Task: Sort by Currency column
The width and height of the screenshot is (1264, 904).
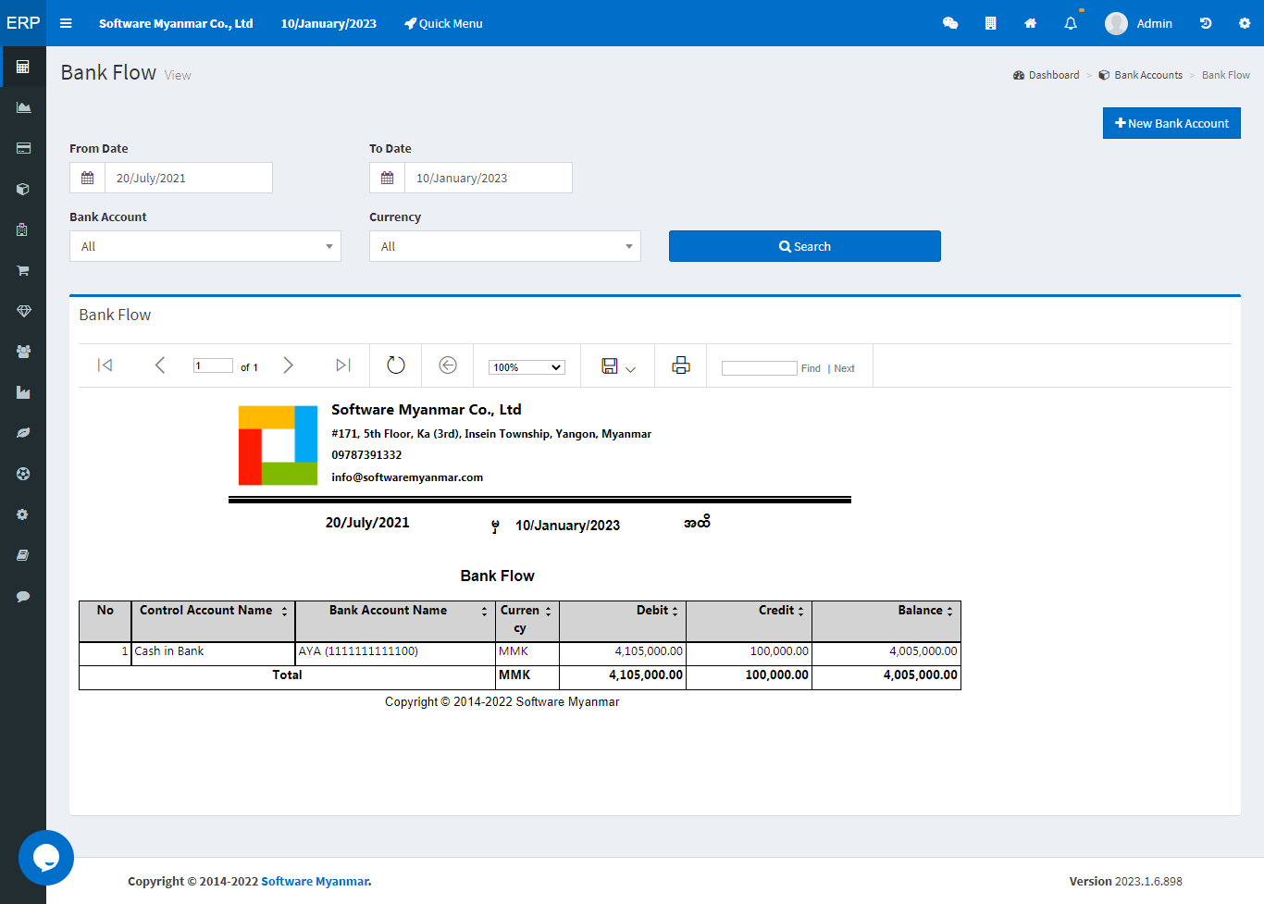Action: [x=548, y=612]
